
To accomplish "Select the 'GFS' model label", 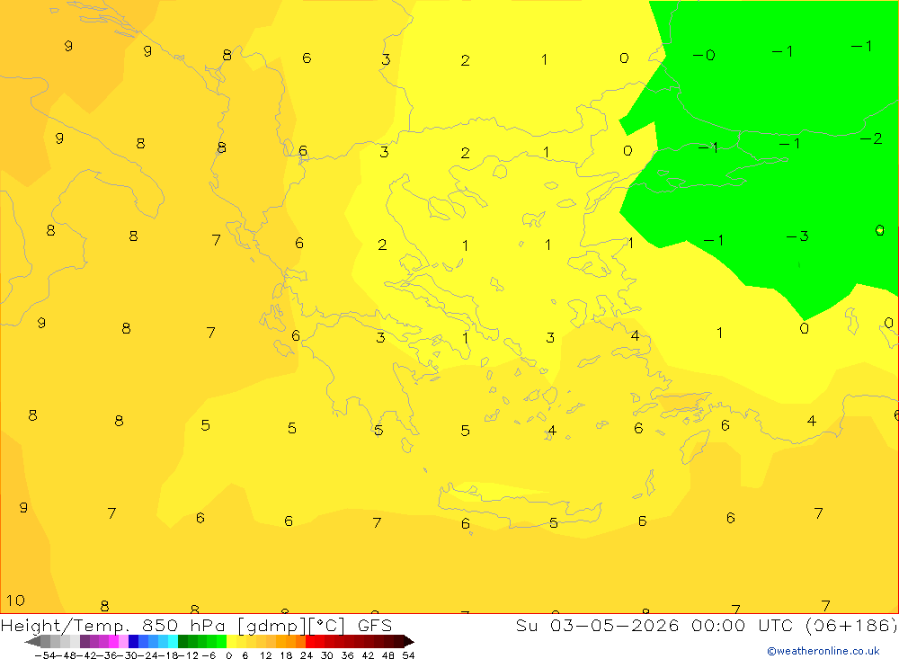I will point(374,625).
